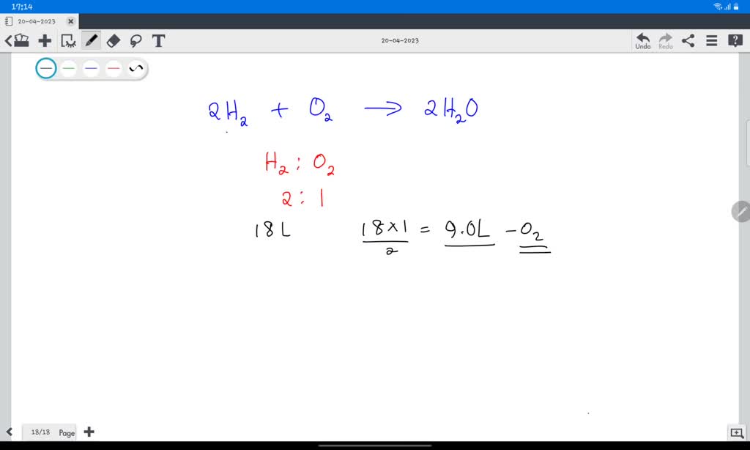Open the Share options

point(687,40)
